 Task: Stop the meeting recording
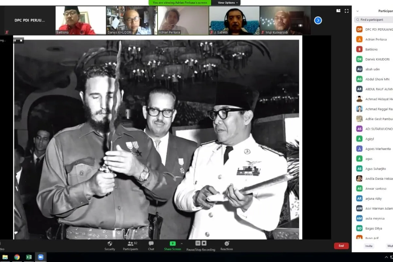pyautogui.click(x=204, y=243)
